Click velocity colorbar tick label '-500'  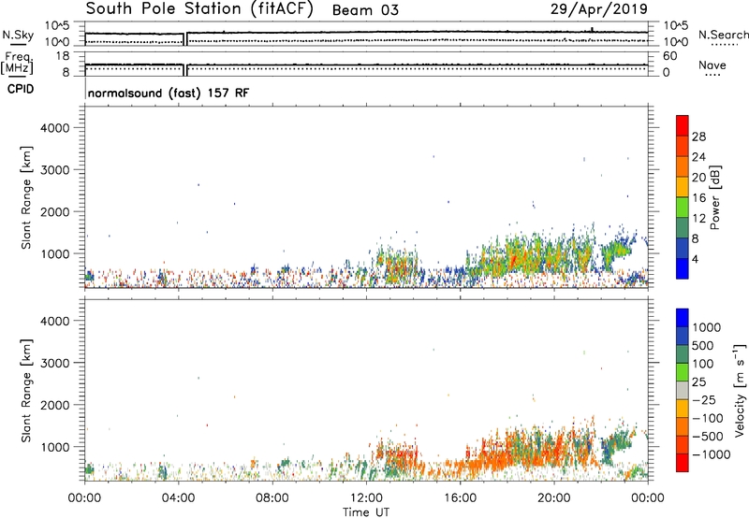tap(708, 437)
